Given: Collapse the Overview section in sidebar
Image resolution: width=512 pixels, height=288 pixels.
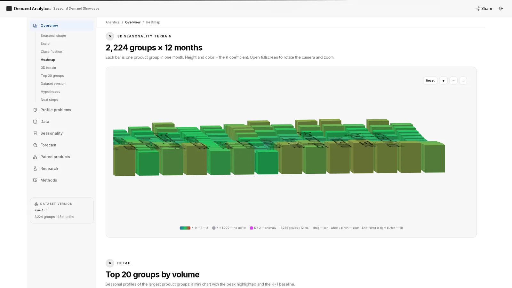Looking at the screenshot, I should coord(62,26).
